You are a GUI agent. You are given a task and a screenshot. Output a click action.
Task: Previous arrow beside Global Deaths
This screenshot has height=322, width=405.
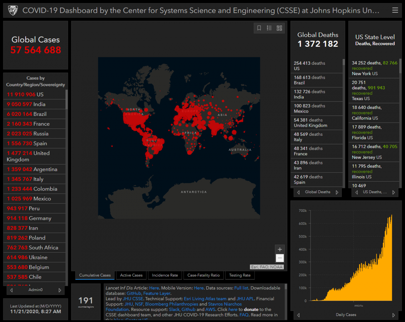[298, 192]
